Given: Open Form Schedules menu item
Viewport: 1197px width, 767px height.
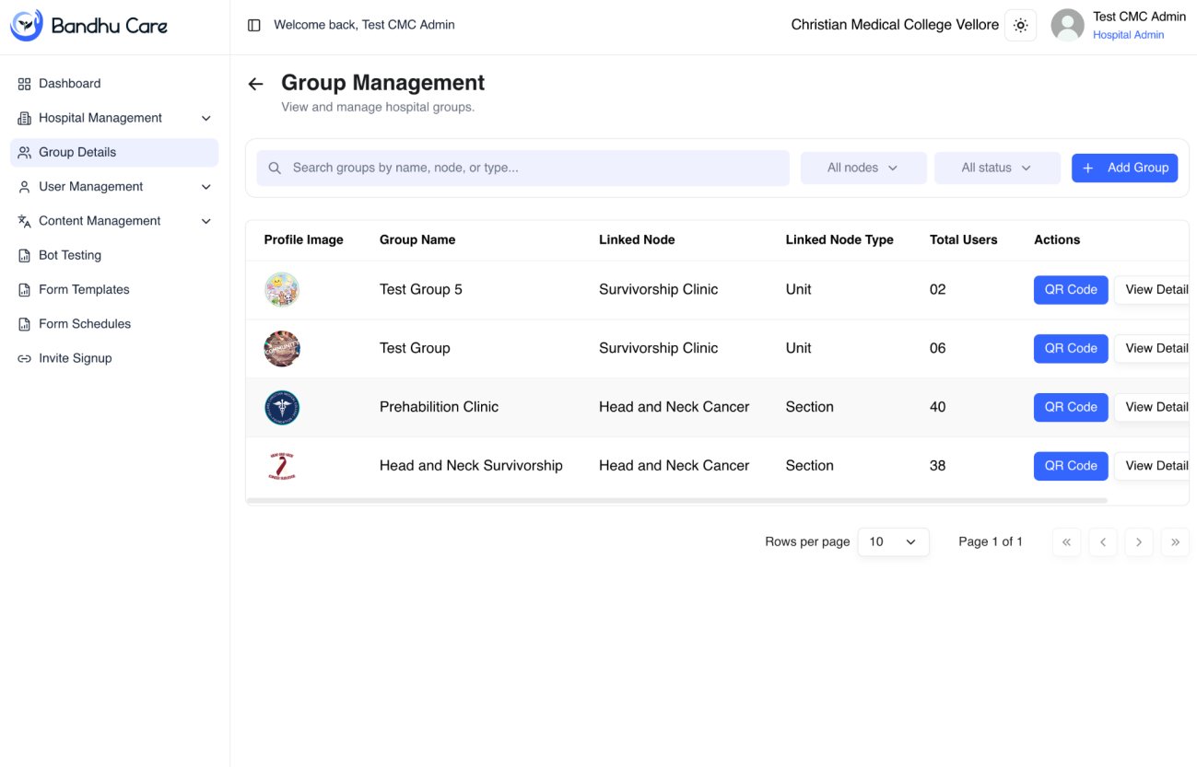Looking at the screenshot, I should [x=114, y=324].
